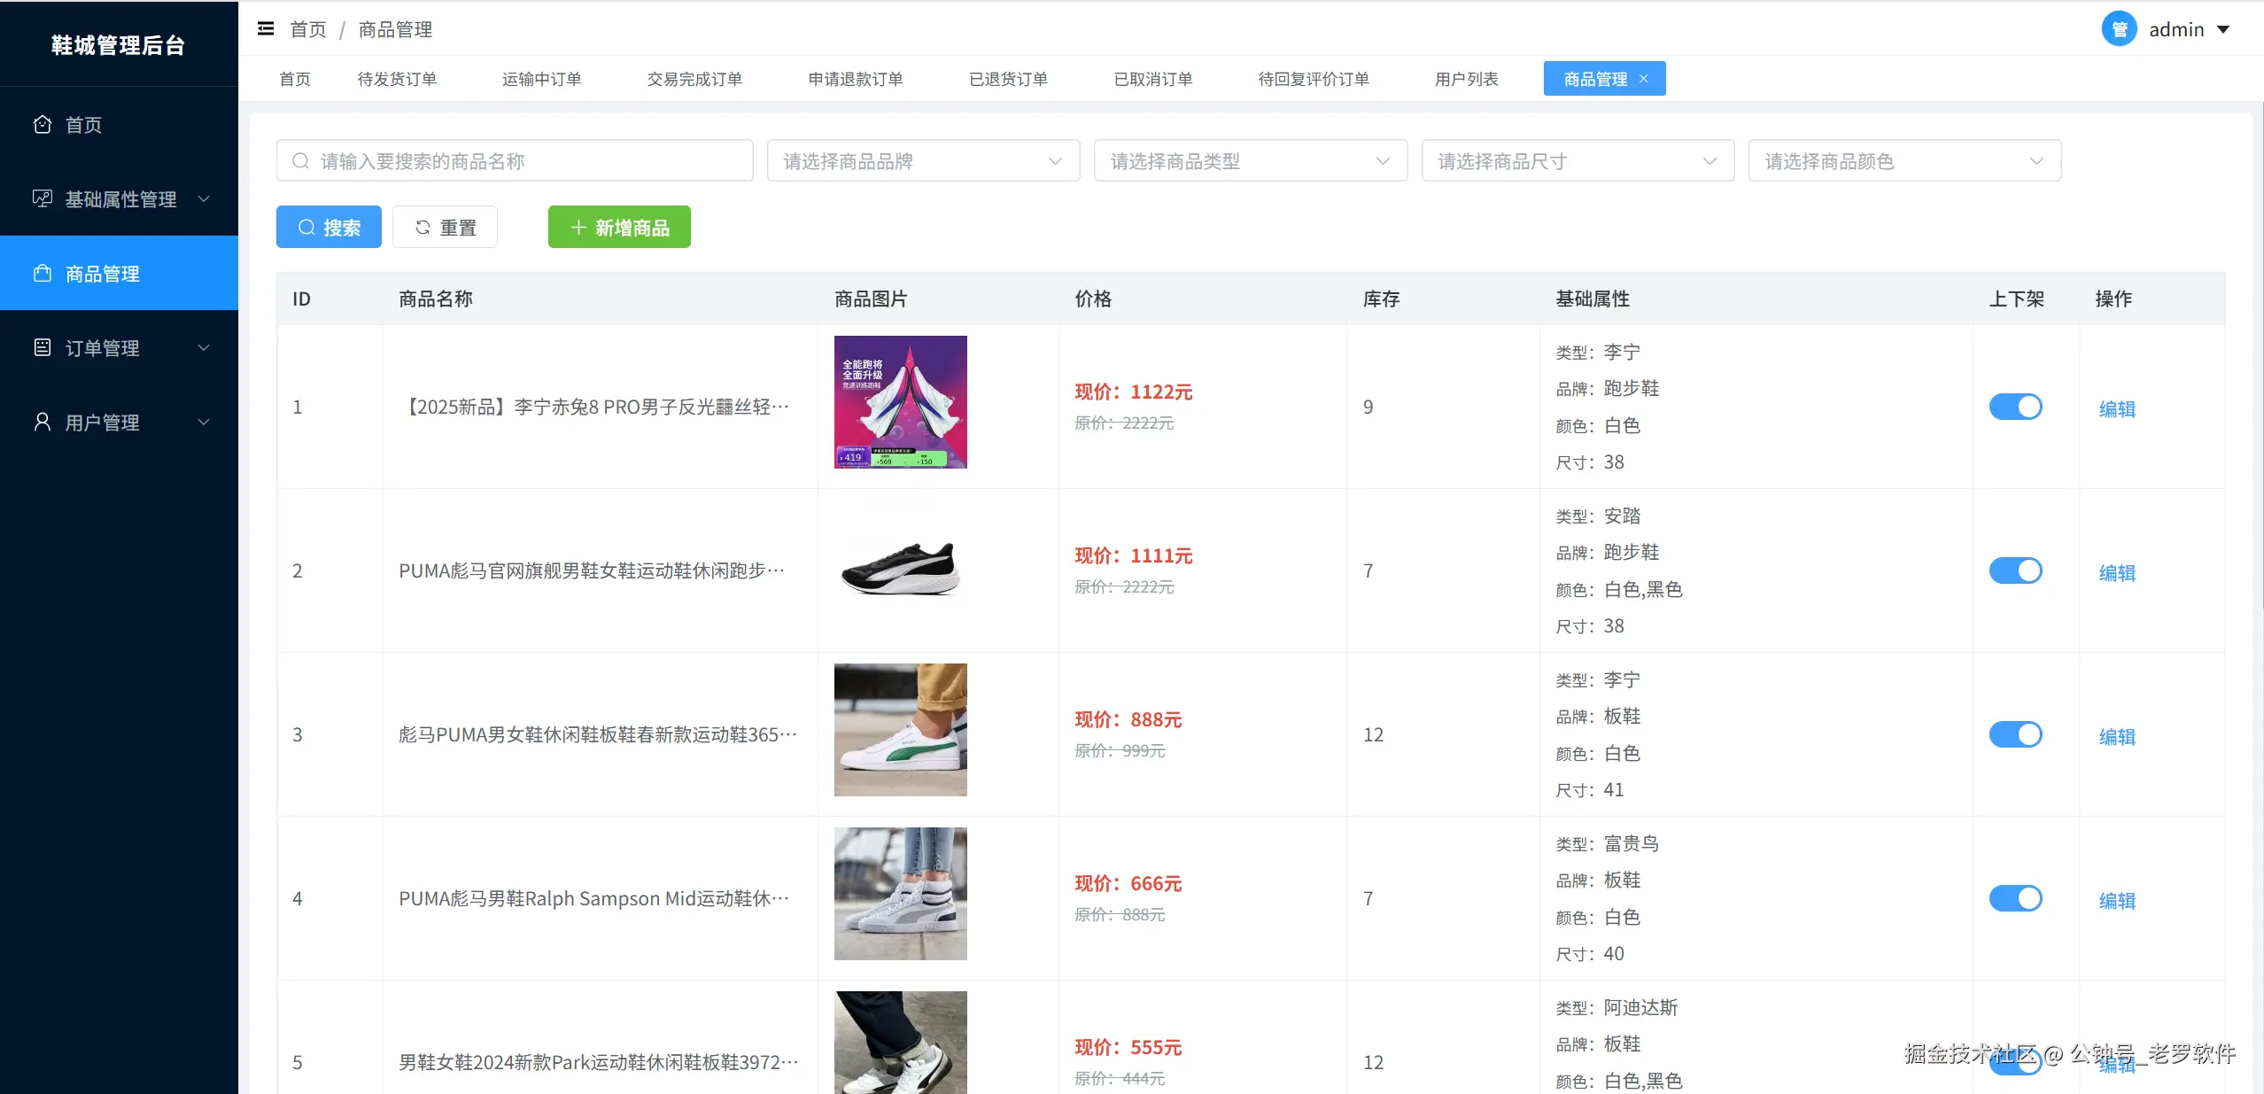The height and width of the screenshot is (1094, 2264).
Task: Toggle shelf switch for product 3
Action: 2015,734
